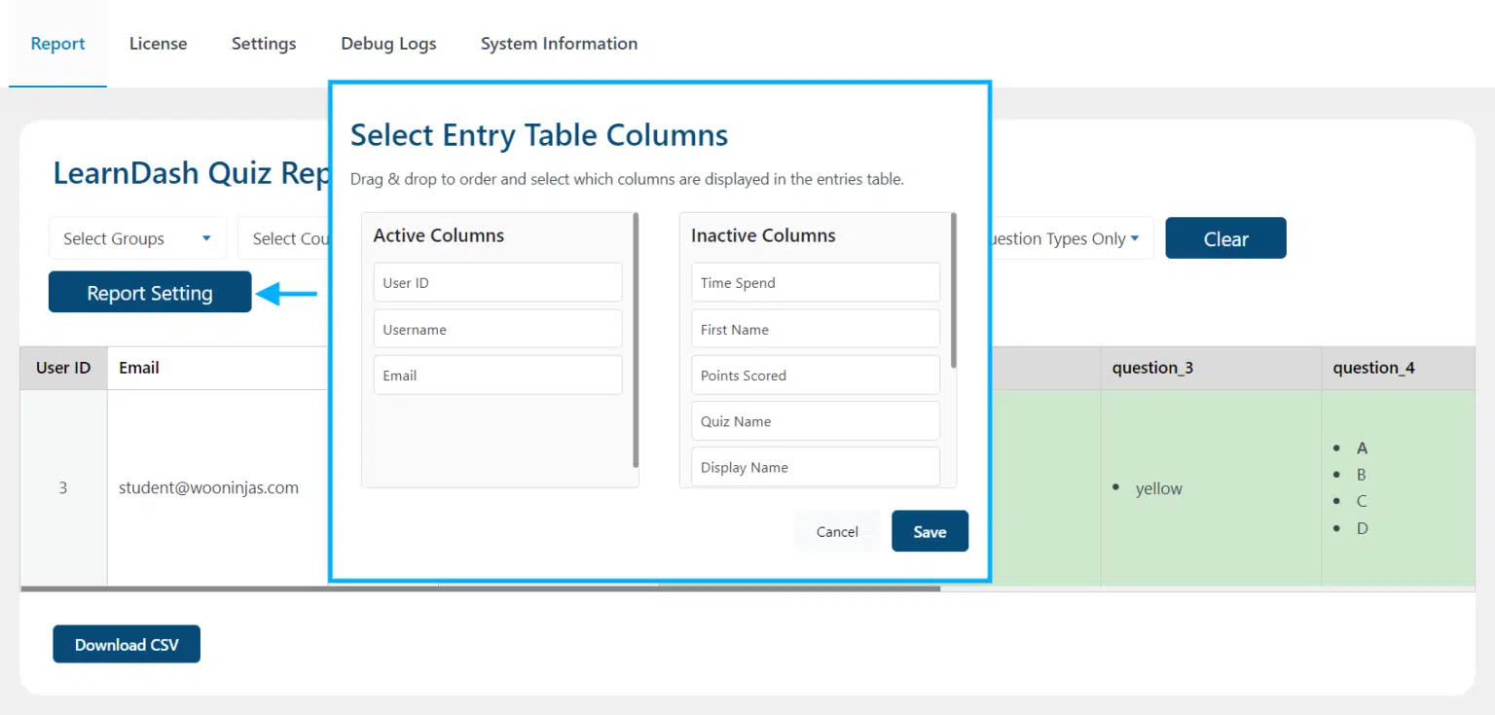
Task: Click the Inactive Columns heading
Action: click(x=763, y=235)
